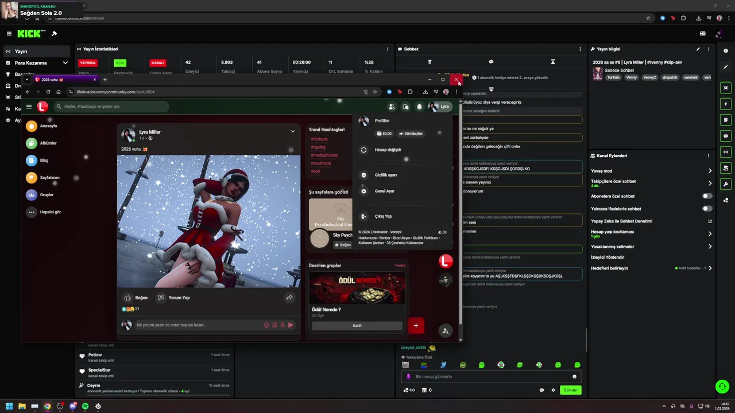Click the trash icon in Sohbet panel
Image resolution: width=735 pixels, height=413 pixels.
tap(430, 62)
